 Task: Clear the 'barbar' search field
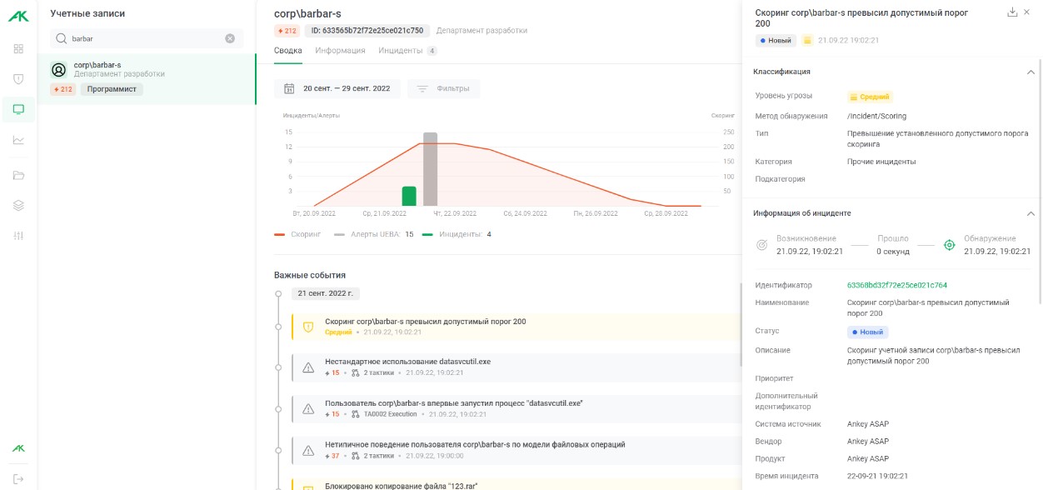pos(230,38)
